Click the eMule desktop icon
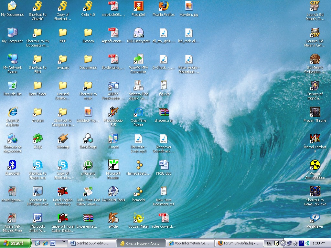 click(x=113, y=218)
